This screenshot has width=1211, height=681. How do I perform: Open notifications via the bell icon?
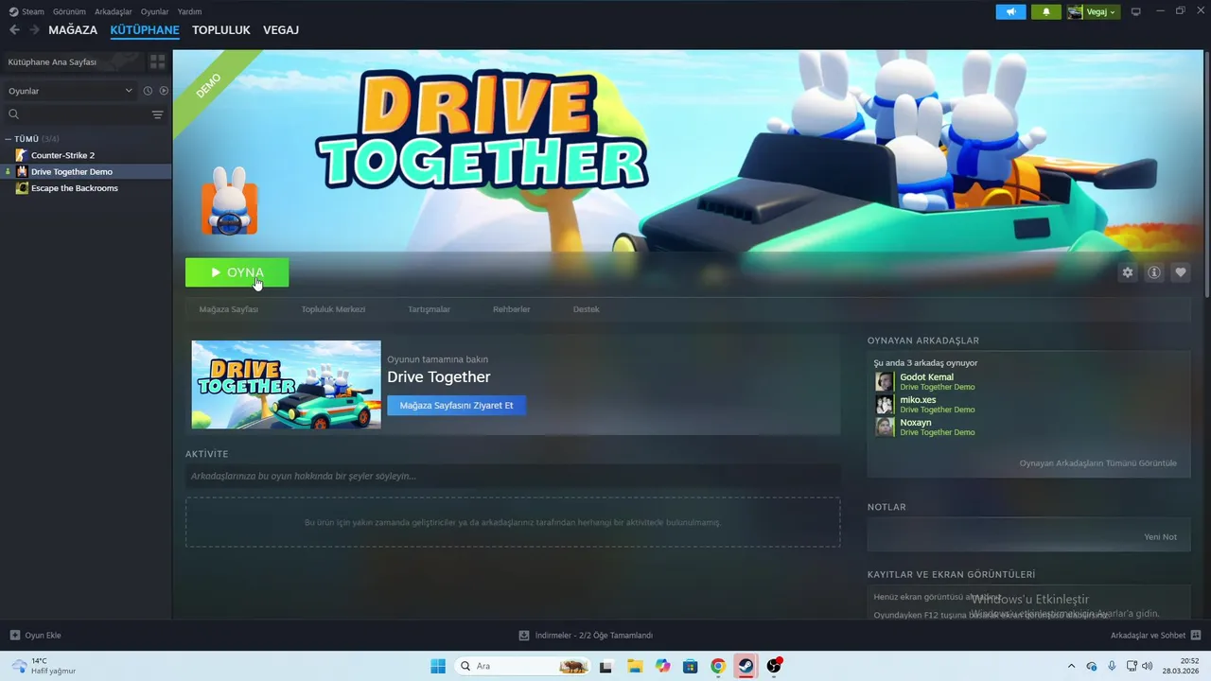click(1045, 12)
